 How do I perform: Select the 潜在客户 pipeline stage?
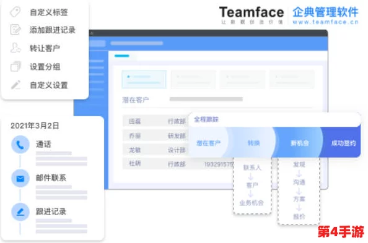(x=208, y=143)
